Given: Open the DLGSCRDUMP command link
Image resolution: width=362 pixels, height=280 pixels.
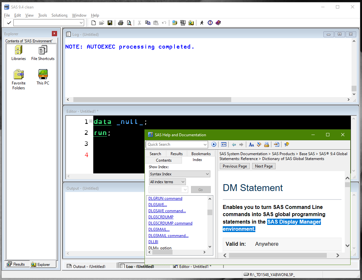Looking at the screenshot, I should coord(170,223).
